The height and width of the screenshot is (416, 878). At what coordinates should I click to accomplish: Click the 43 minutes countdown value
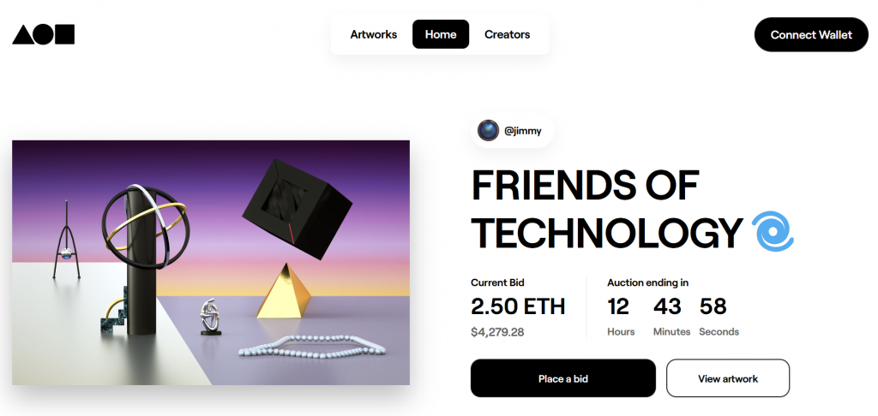click(x=667, y=306)
